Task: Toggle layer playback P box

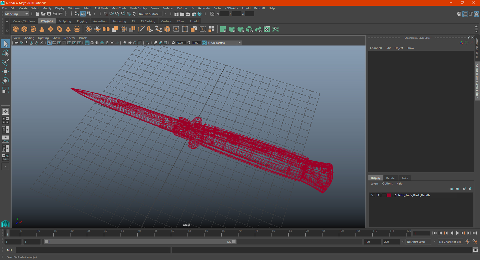Action: [x=378, y=195]
